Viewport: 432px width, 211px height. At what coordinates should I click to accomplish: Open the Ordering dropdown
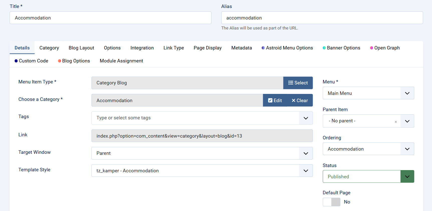coord(407,149)
